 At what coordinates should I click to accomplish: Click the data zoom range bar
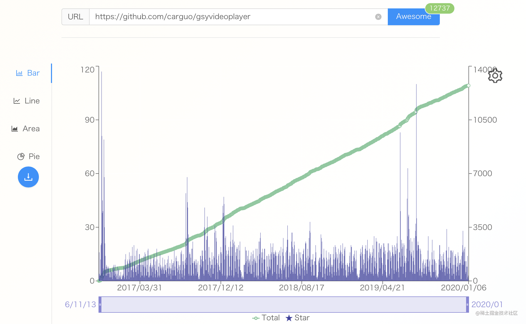coord(284,305)
